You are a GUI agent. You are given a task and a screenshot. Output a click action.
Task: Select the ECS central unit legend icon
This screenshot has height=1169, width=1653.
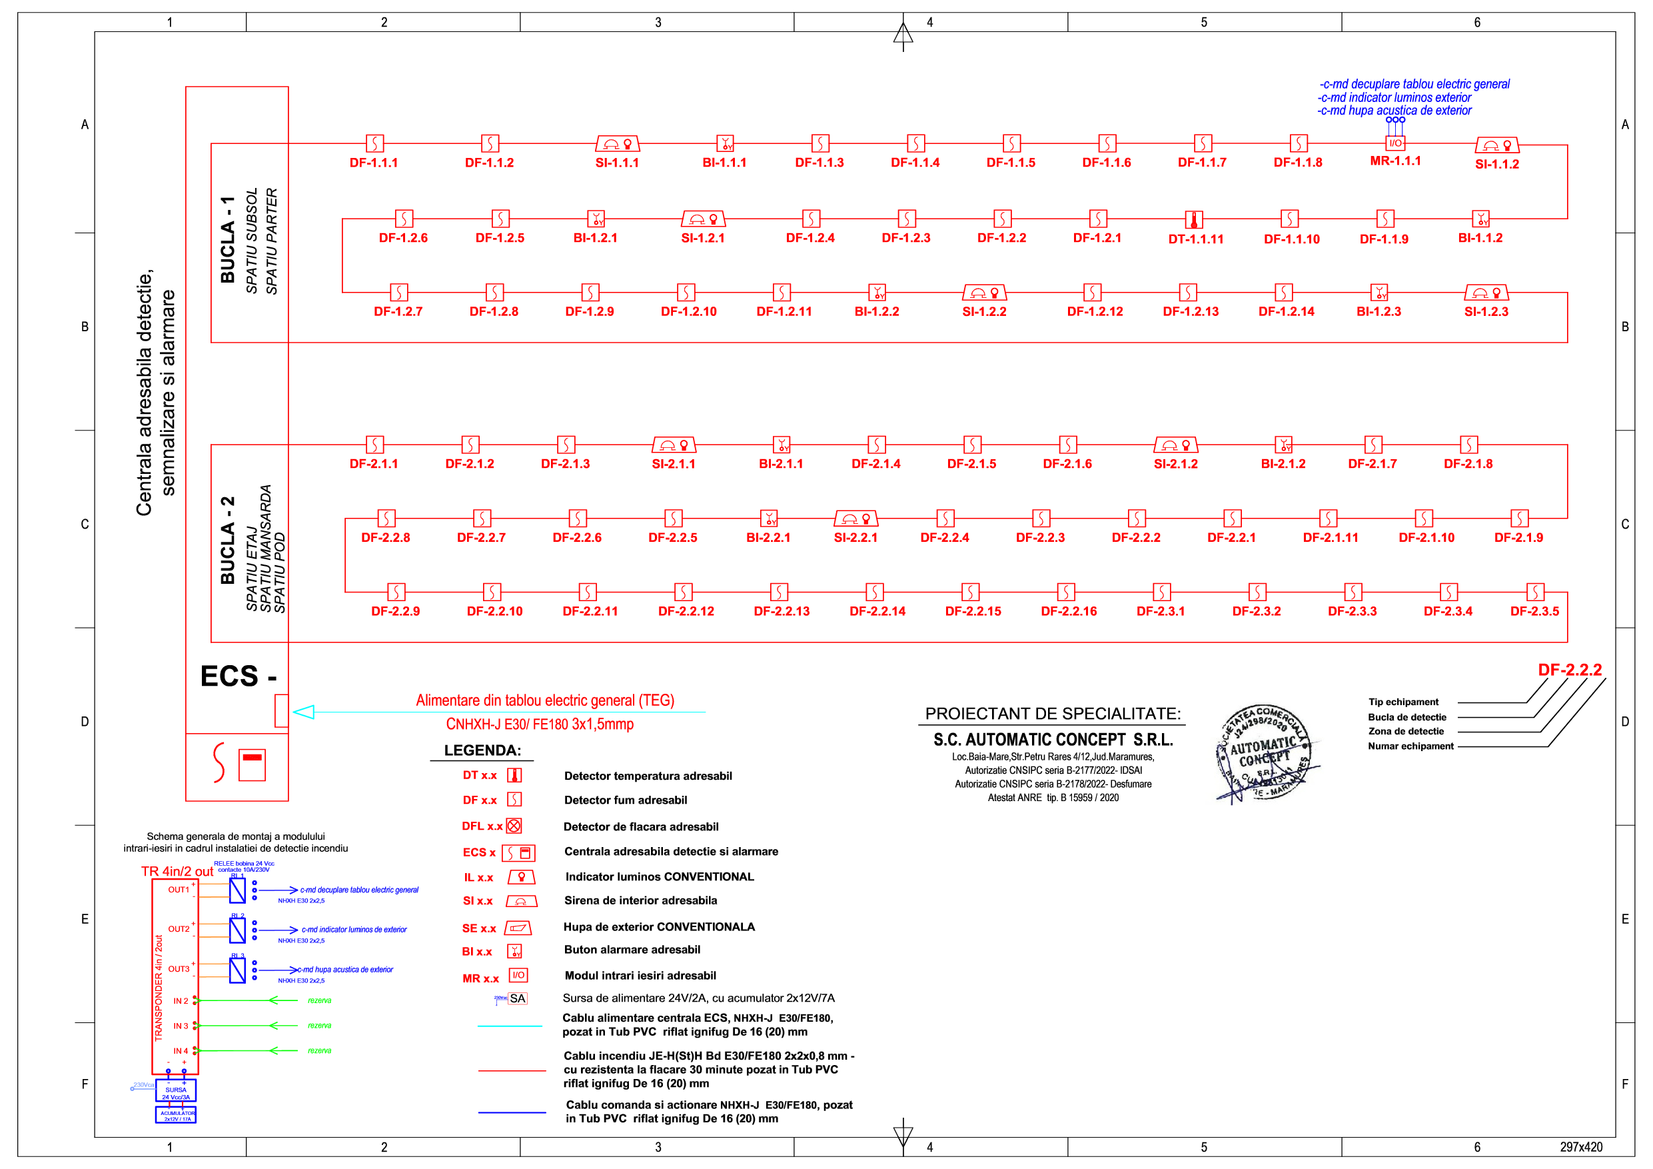click(x=518, y=853)
